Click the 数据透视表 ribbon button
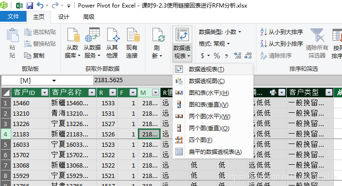This screenshot has height=186, width=342. 182,43
